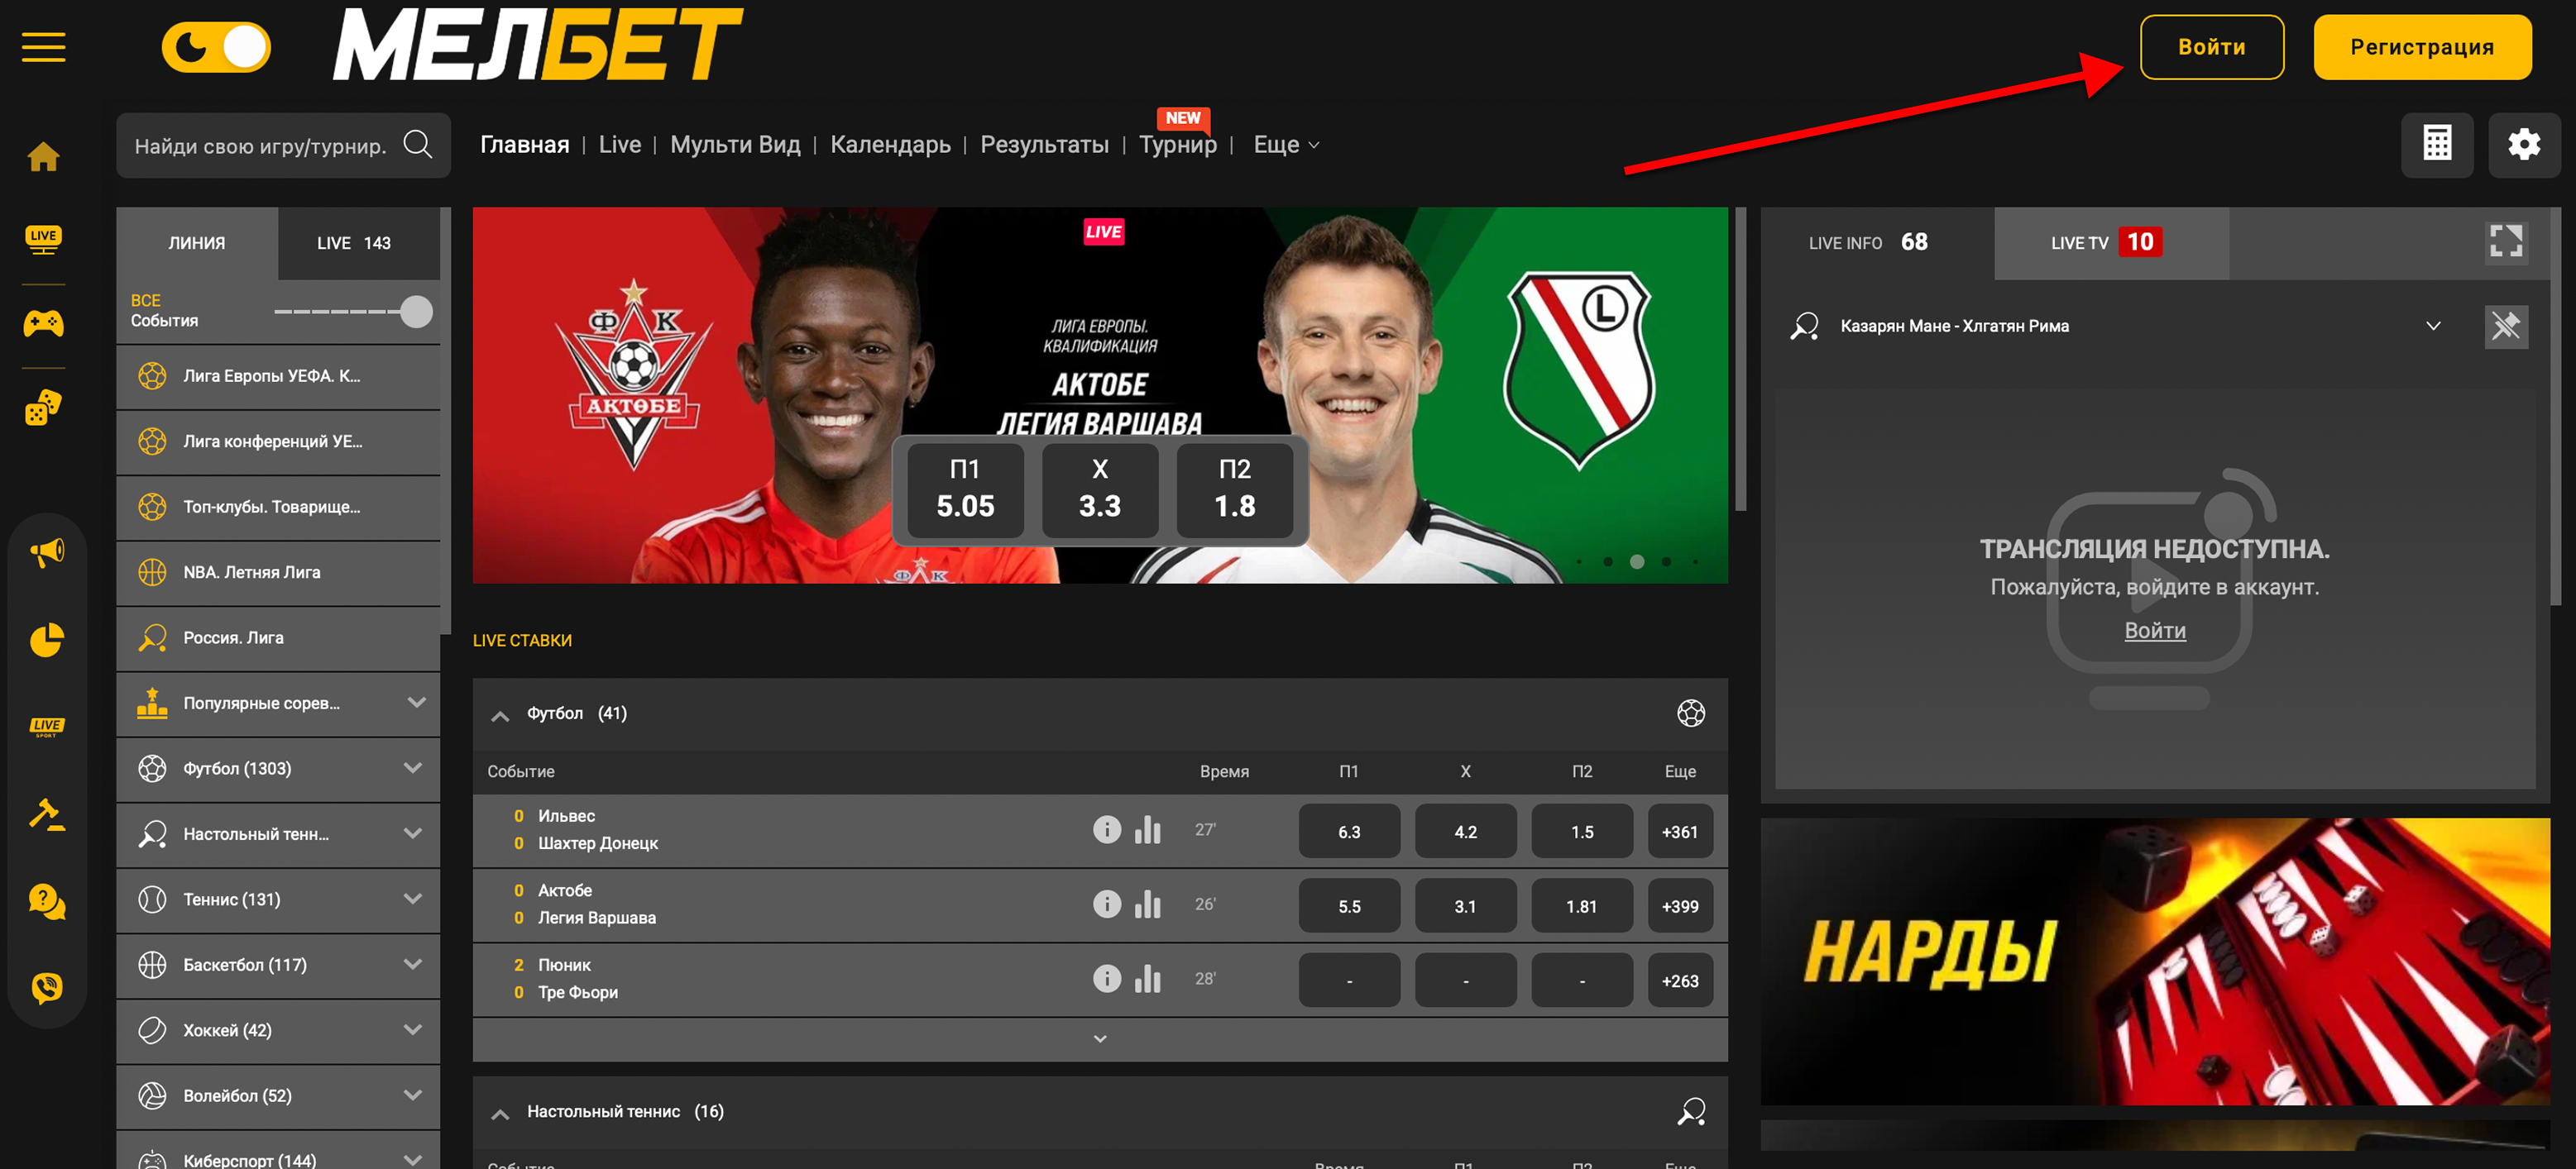Viewport: 2576px width, 1169px height.
Task: Open statistics for Ильвес match
Action: [x=1148, y=829]
